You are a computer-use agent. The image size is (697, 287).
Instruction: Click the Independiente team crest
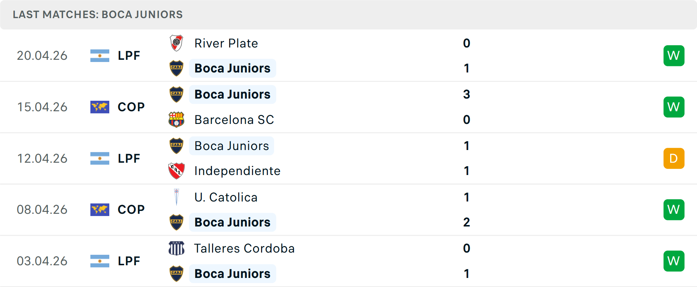177,171
